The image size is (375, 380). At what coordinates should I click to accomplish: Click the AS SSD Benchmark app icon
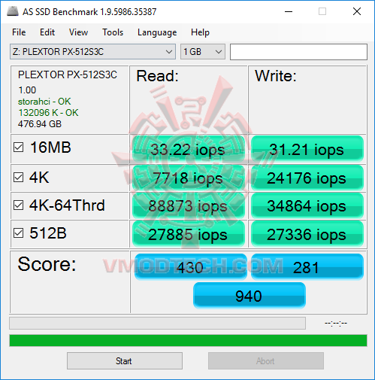[x=13, y=11]
